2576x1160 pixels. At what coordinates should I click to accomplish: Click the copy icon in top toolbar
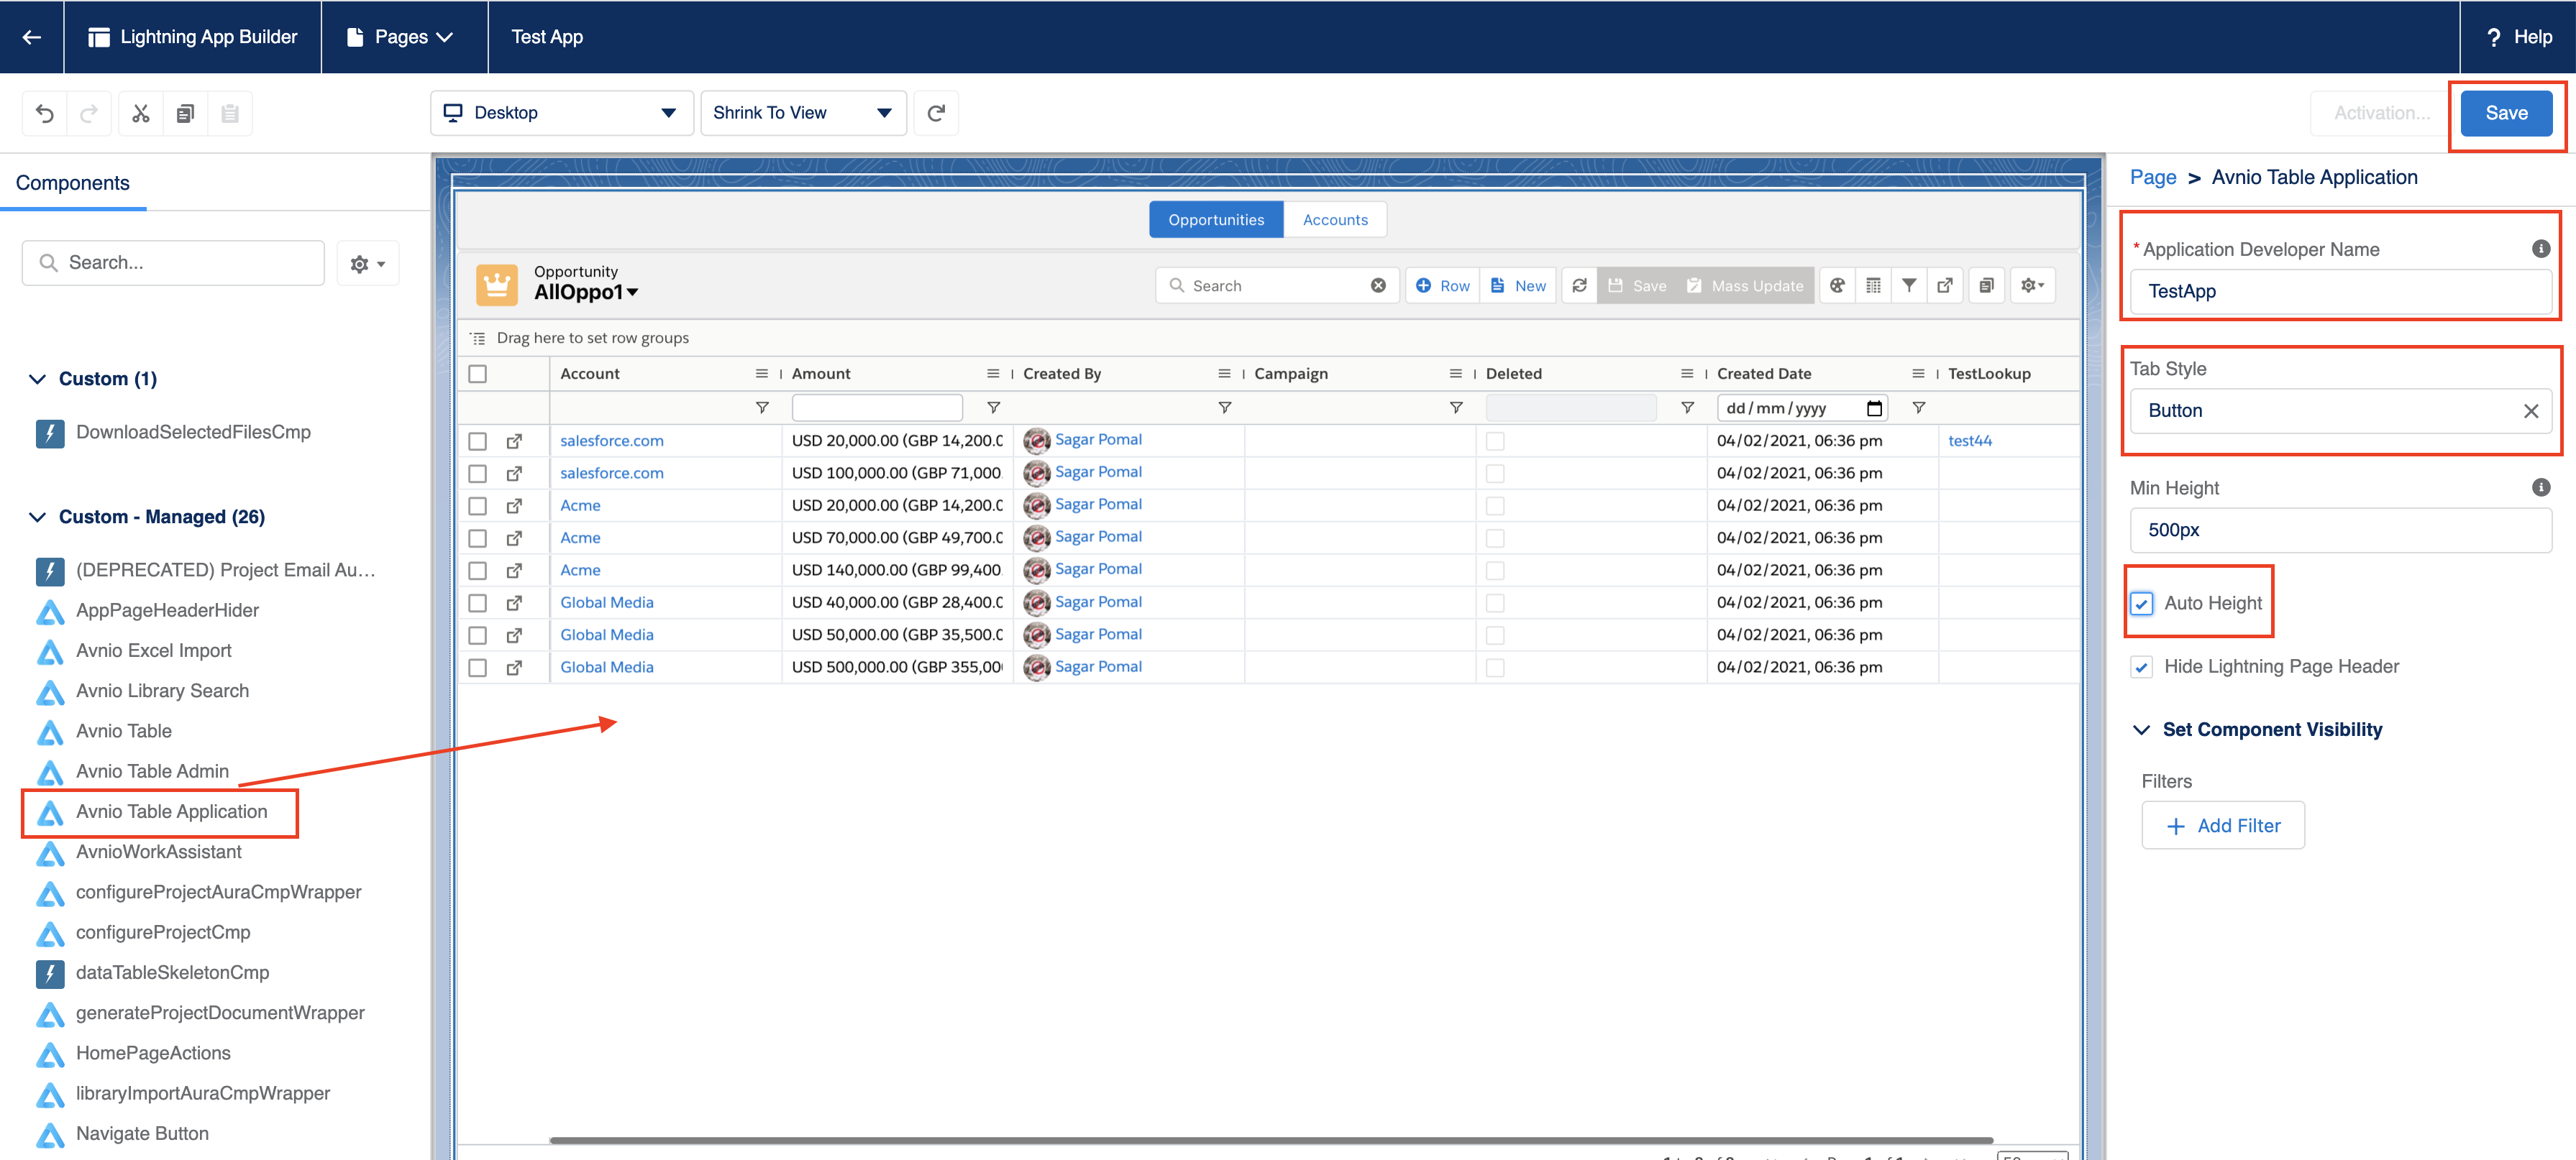[x=185, y=113]
